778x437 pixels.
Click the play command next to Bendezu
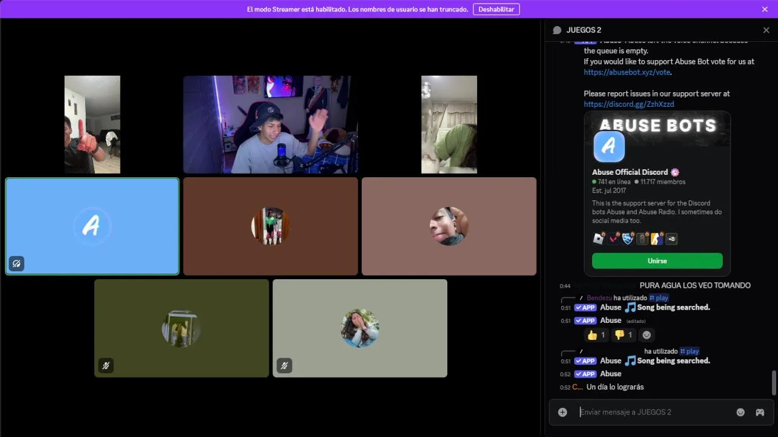coord(659,298)
